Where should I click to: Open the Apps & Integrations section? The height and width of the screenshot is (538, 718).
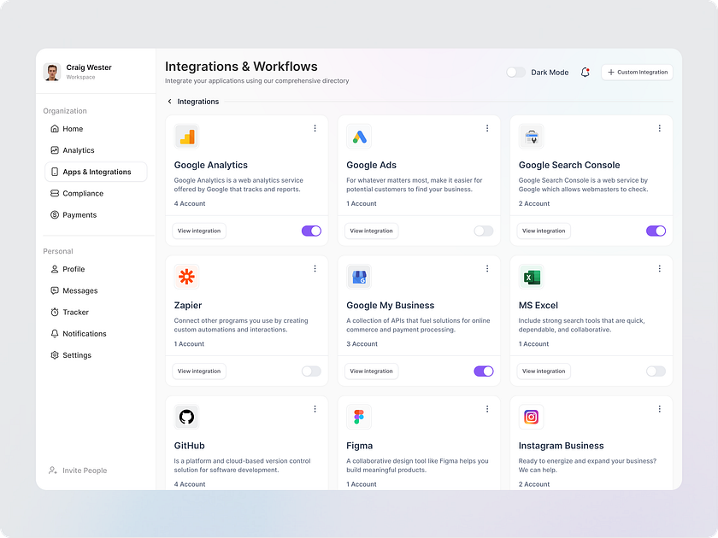pyautogui.click(x=96, y=171)
